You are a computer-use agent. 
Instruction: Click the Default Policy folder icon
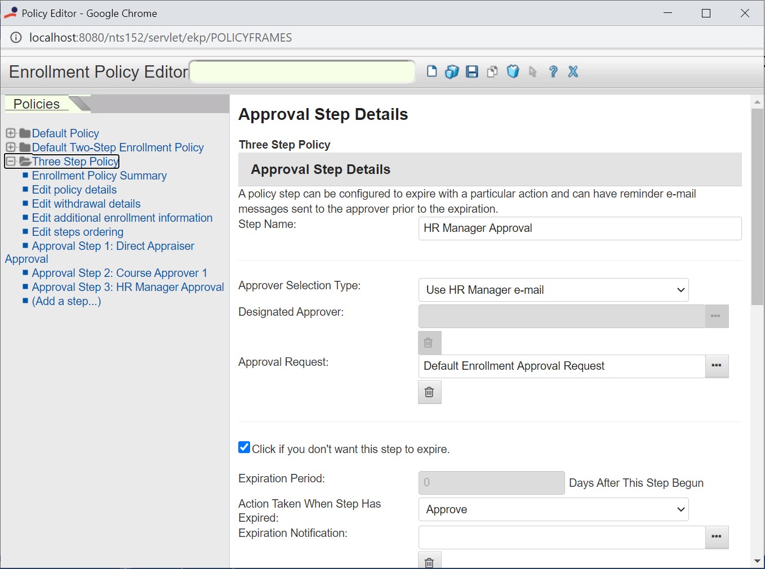point(25,133)
